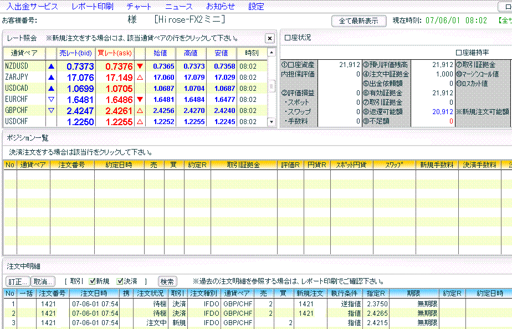Select the GBPCHF currency pair row
The image size is (512, 329).
tap(135, 111)
